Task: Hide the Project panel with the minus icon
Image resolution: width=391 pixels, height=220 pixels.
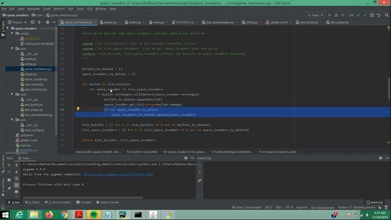Action: click(54, 22)
